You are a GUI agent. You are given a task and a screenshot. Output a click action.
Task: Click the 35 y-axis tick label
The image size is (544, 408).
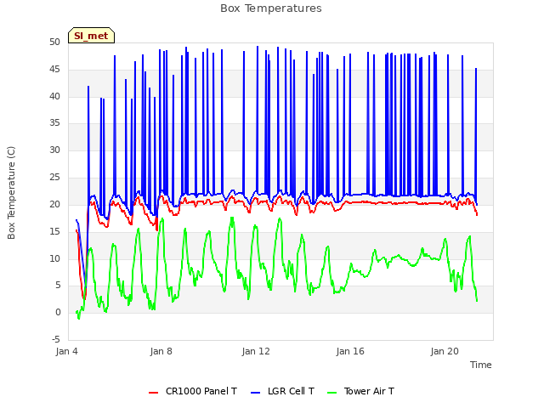click(x=54, y=123)
